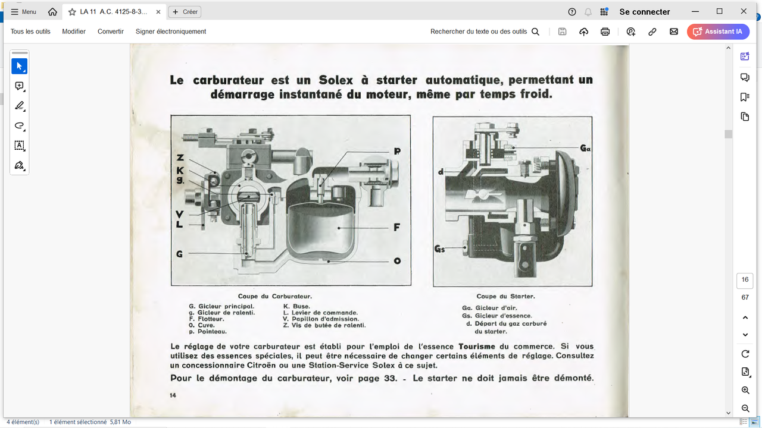Image resolution: width=762 pixels, height=428 pixels.
Task: Click the share with others icon
Action: pyautogui.click(x=631, y=32)
